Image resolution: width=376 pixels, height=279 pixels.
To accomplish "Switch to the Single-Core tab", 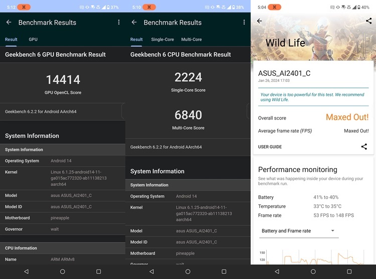I will click(162, 39).
